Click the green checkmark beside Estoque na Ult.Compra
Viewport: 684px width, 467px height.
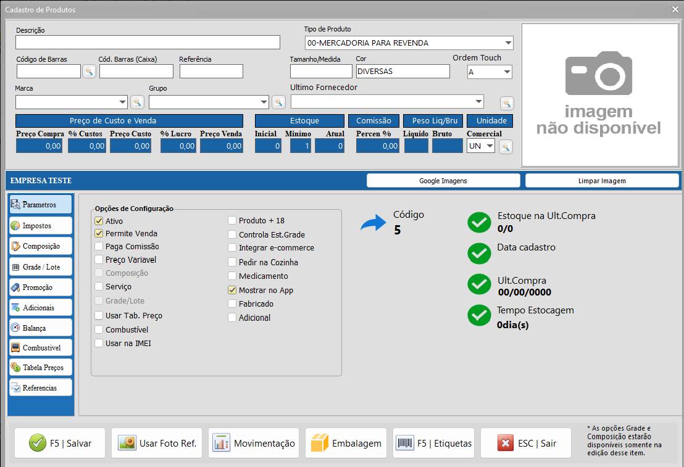click(x=480, y=222)
